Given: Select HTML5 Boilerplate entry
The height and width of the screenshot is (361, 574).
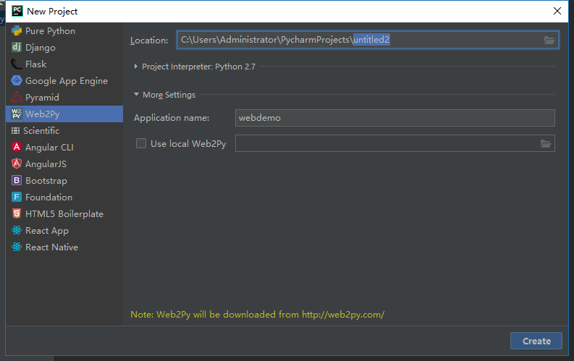Looking at the screenshot, I should 64,214.
